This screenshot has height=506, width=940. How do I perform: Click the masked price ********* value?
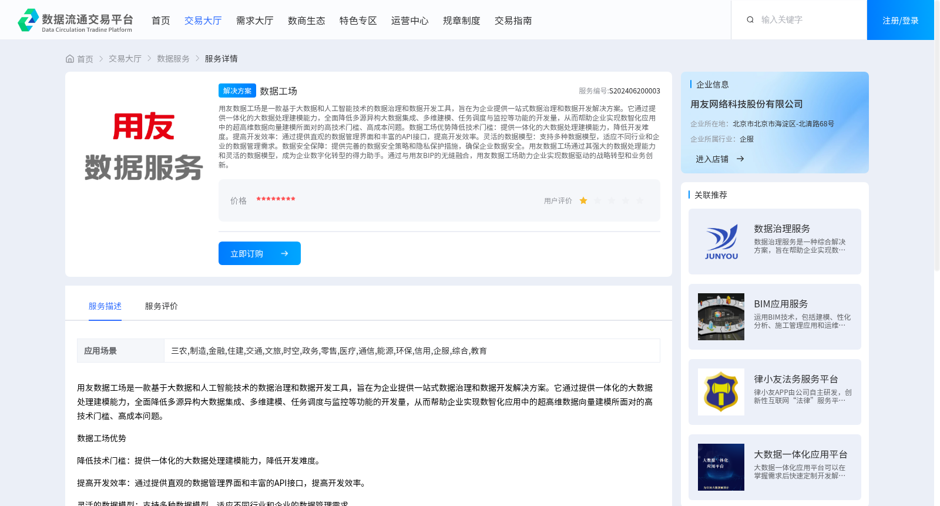point(276,200)
